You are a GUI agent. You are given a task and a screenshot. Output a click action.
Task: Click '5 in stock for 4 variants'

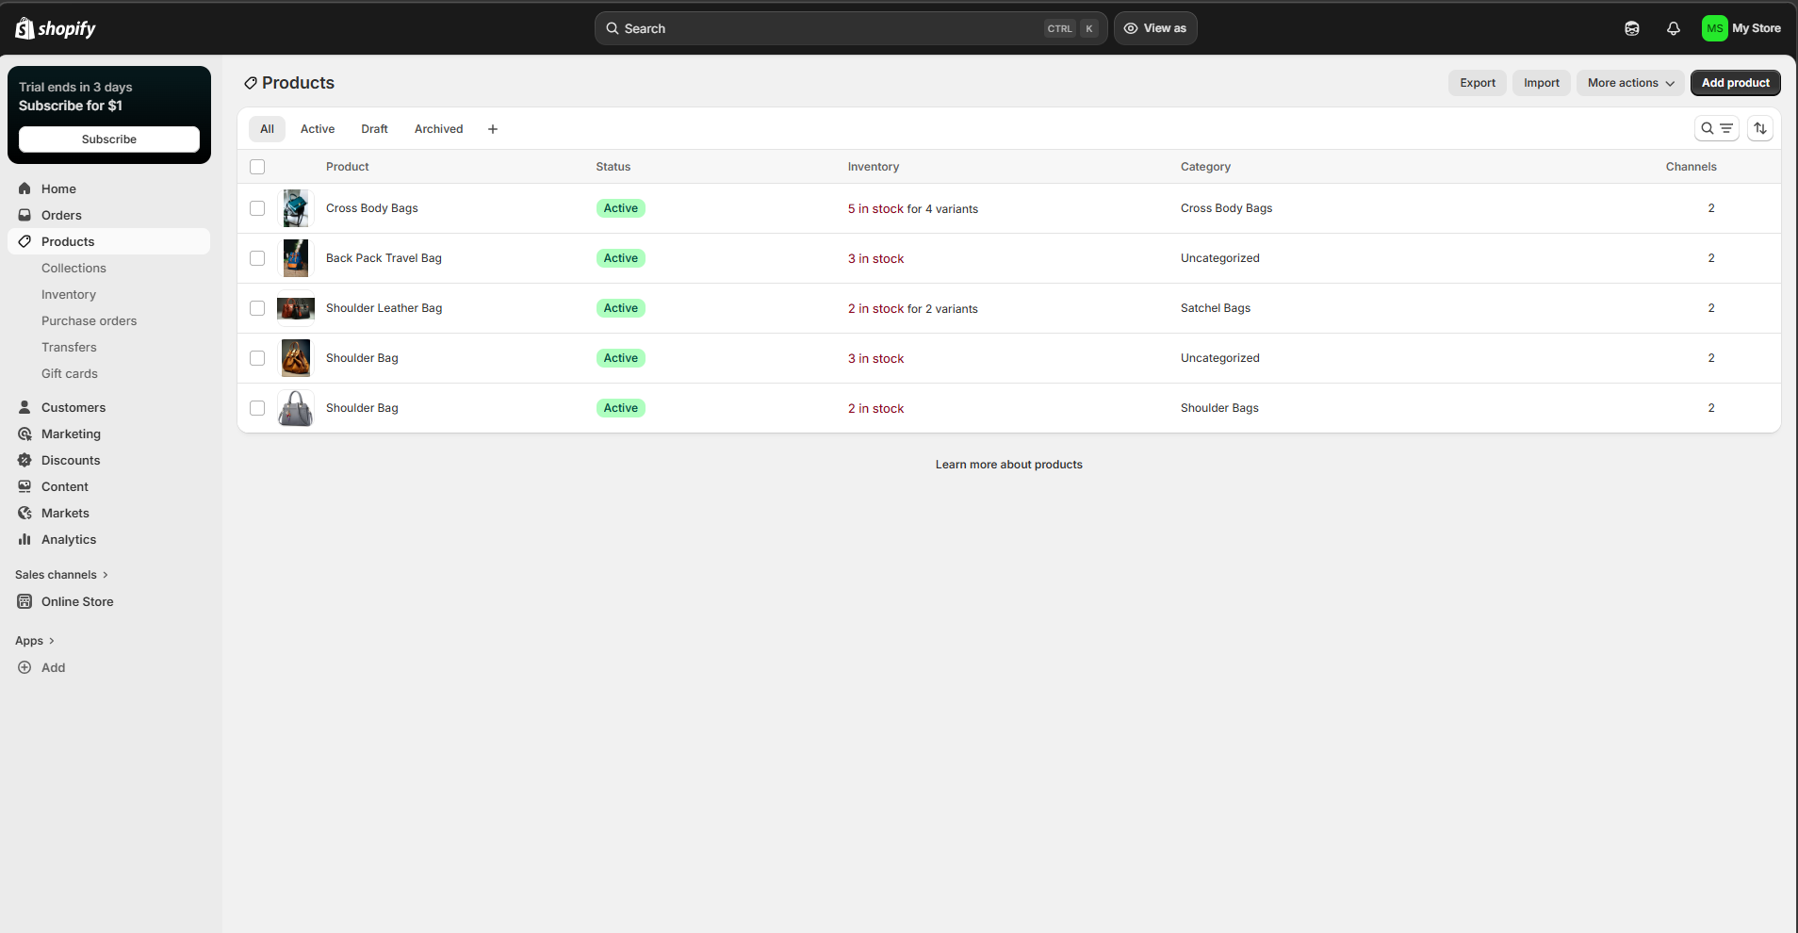913,209
